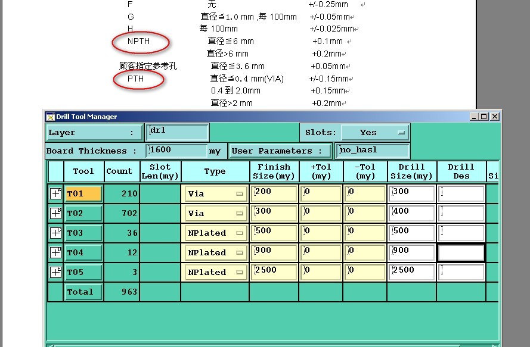Click Finish Size field showing 2500
Viewport: 530px width, 347px height.
coord(274,272)
